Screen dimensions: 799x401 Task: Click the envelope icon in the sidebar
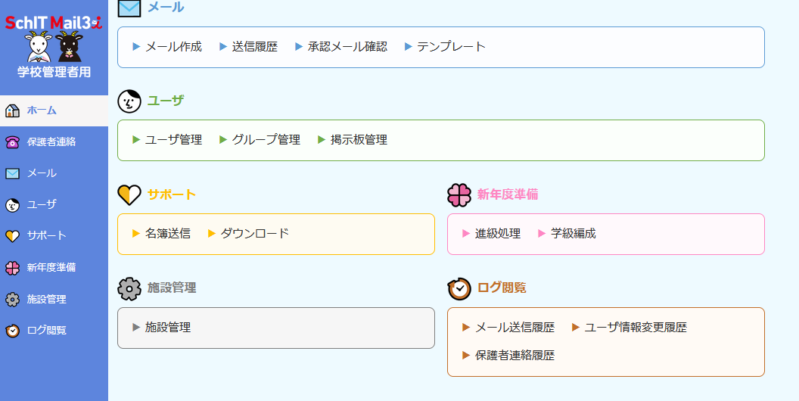pyautogui.click(x=12, y=173)
